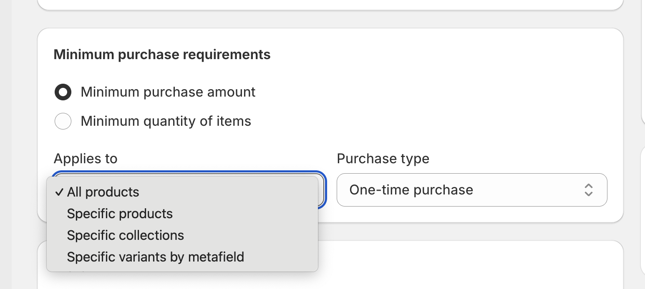645x289 pixels.
Task: Click the up-down chevron in Purchase type
Action: [x=588, y=190]
